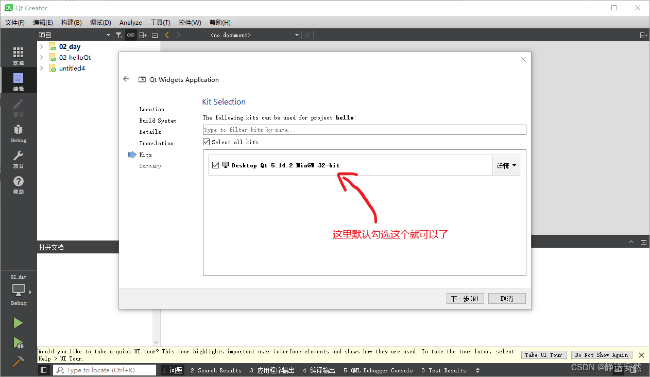Viewport: 650px width, 377px height.
Task: Click the Qt Creator logo in title bar
Action: pyautogui.click(x=8, y=8)
